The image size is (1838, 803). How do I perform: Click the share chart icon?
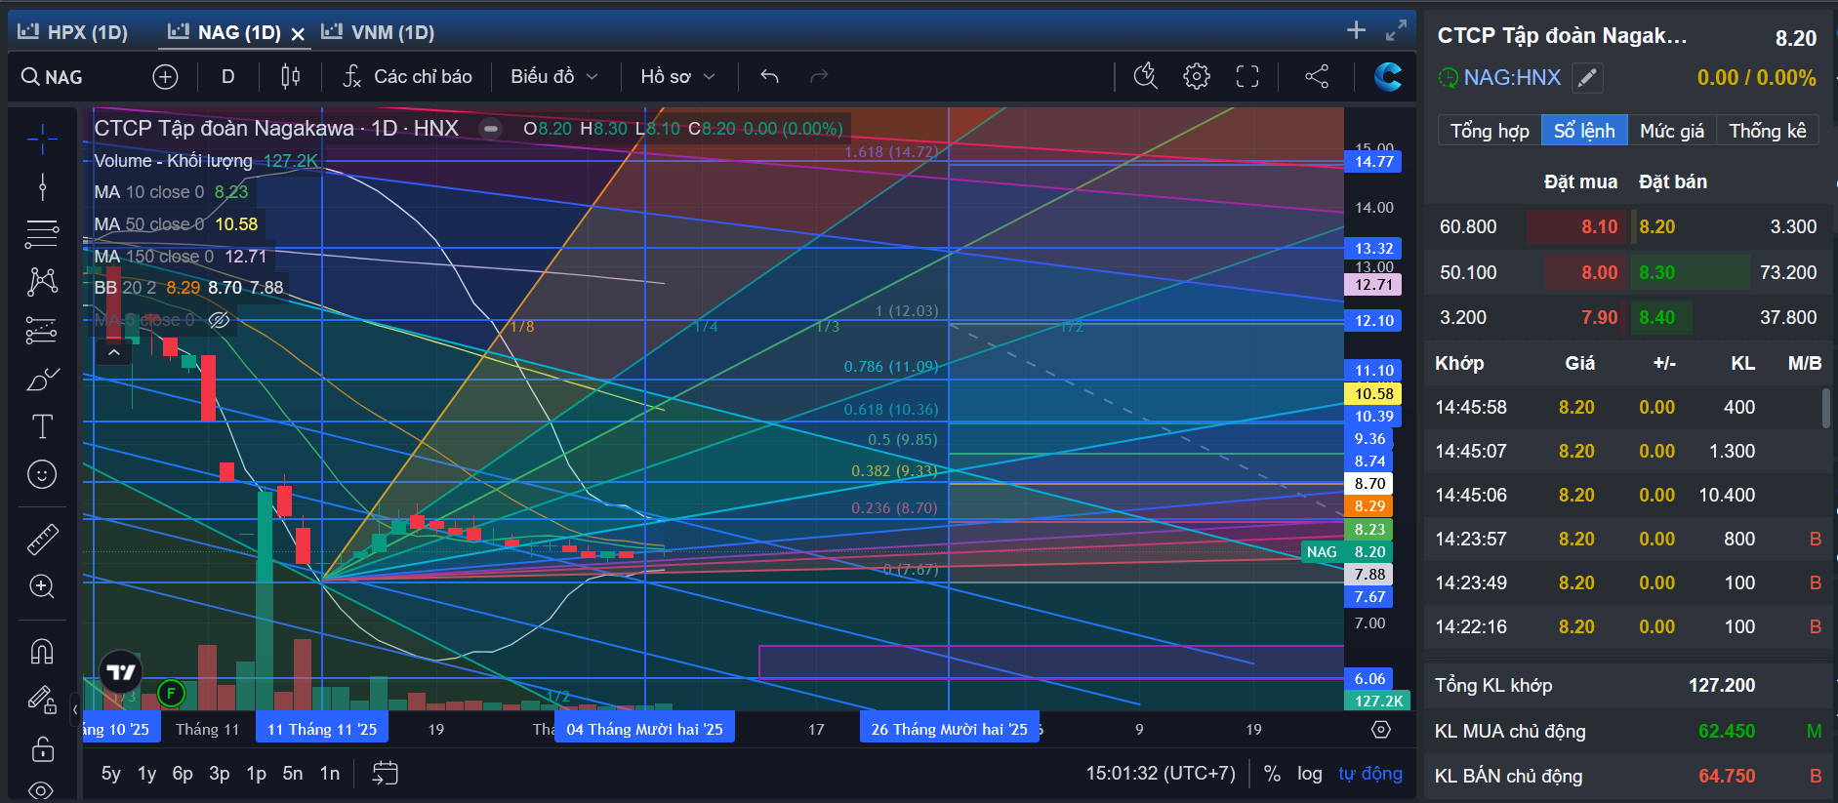[1317, 76]
